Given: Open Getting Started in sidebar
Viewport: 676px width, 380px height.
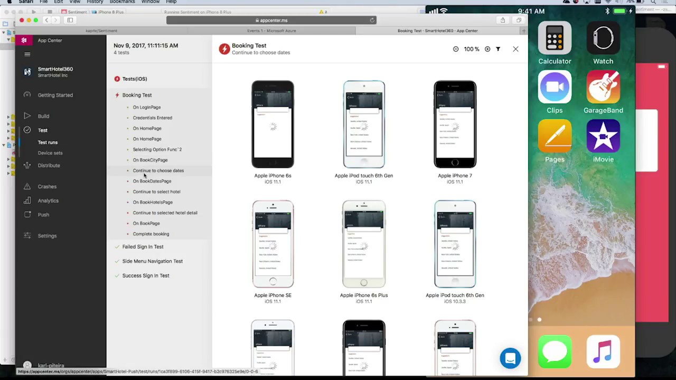Looking at the screenshot, I should coord(55,95).
